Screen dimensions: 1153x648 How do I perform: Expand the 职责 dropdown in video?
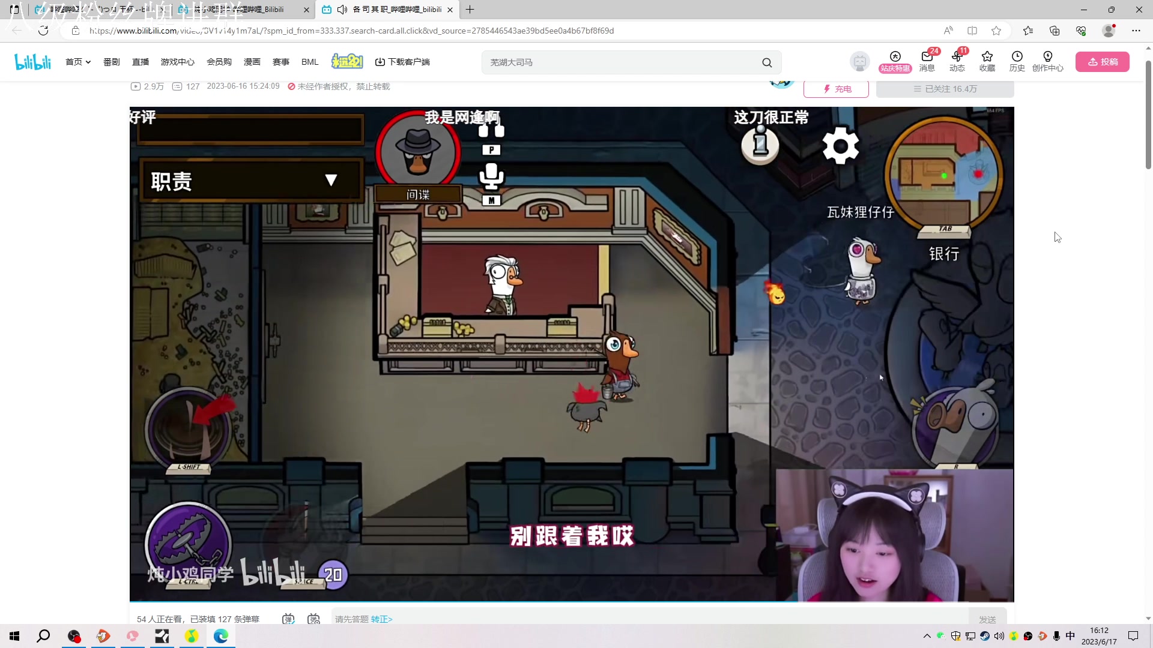(x=331, y=181)
